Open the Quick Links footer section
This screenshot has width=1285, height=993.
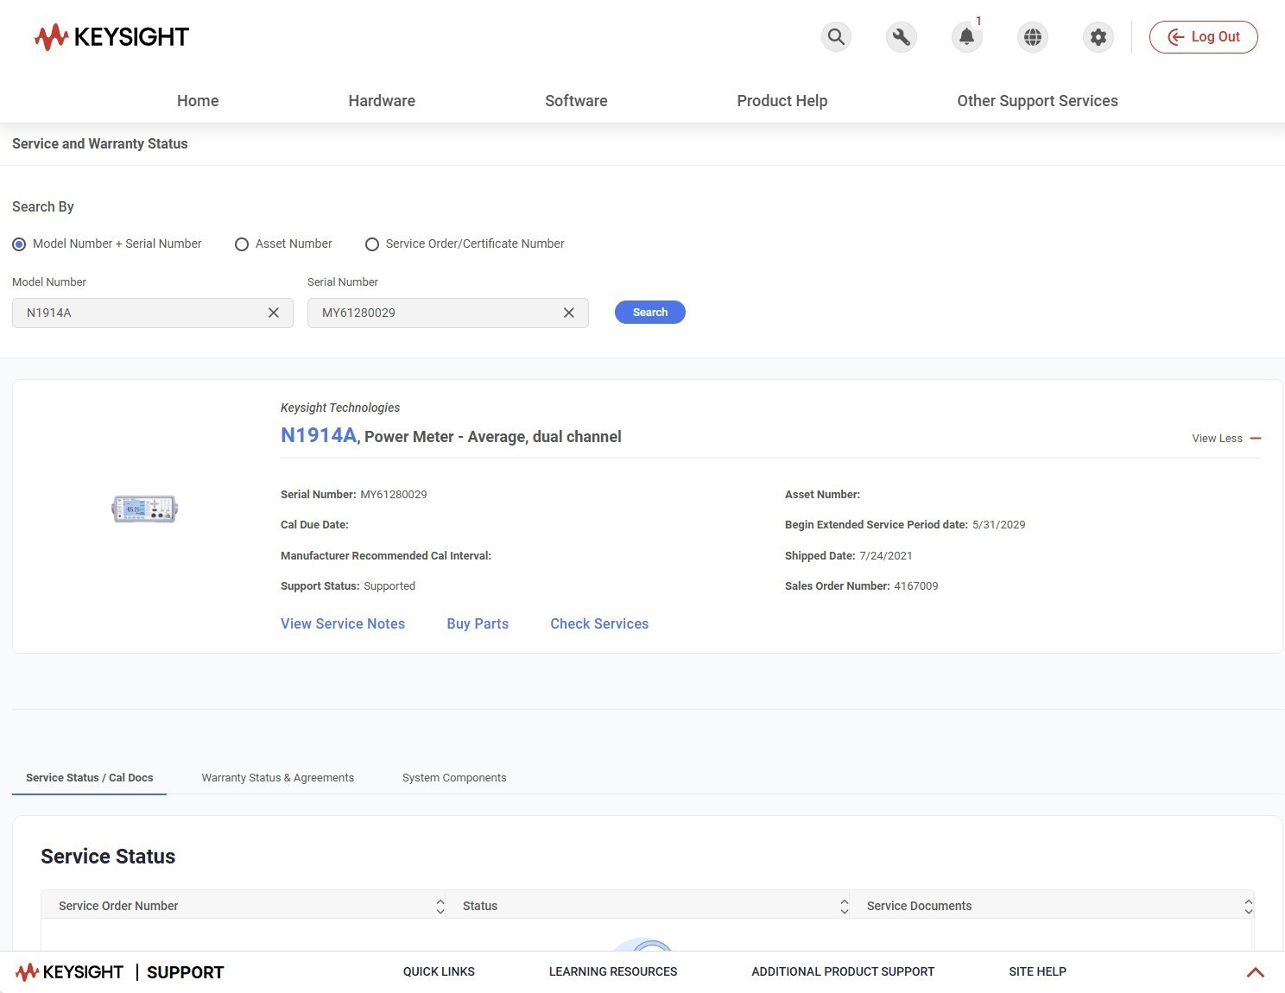point(439,972)
